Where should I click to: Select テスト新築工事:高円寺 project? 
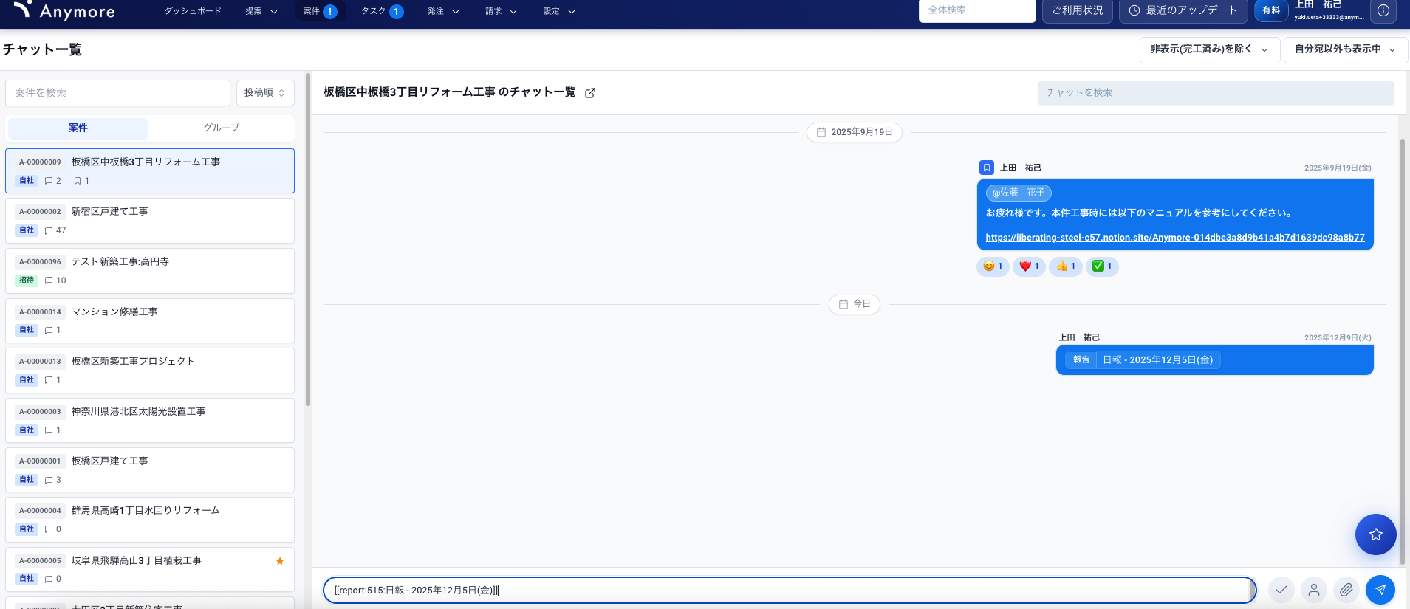(150, 271)
